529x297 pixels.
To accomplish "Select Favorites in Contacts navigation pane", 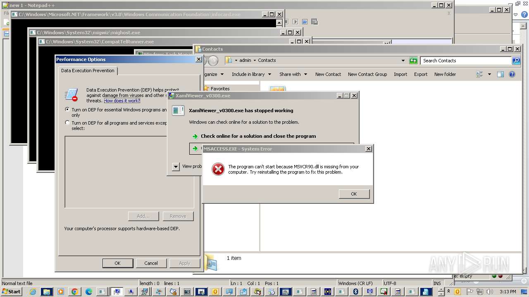I will (x=220, y=89).
